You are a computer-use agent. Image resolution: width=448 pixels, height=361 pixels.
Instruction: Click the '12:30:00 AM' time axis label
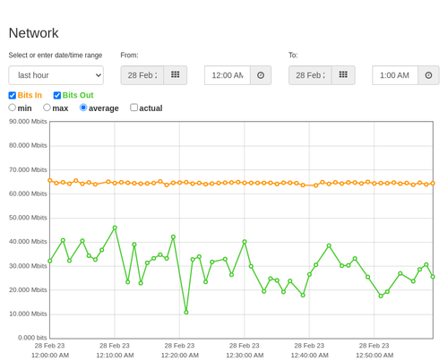pos(245,356)
